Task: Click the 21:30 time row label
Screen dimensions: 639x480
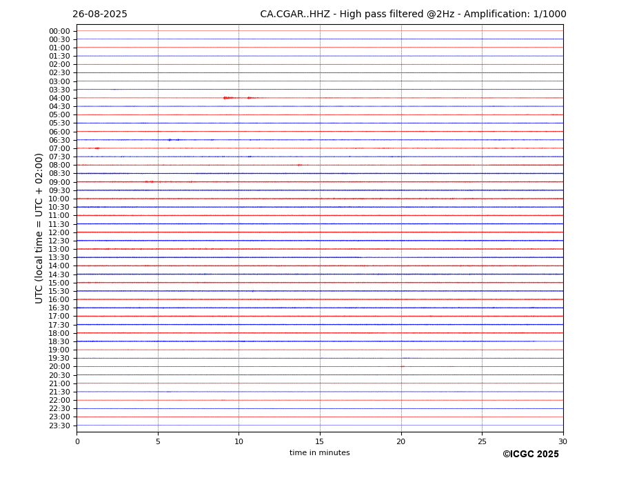Action: [59, 392]
